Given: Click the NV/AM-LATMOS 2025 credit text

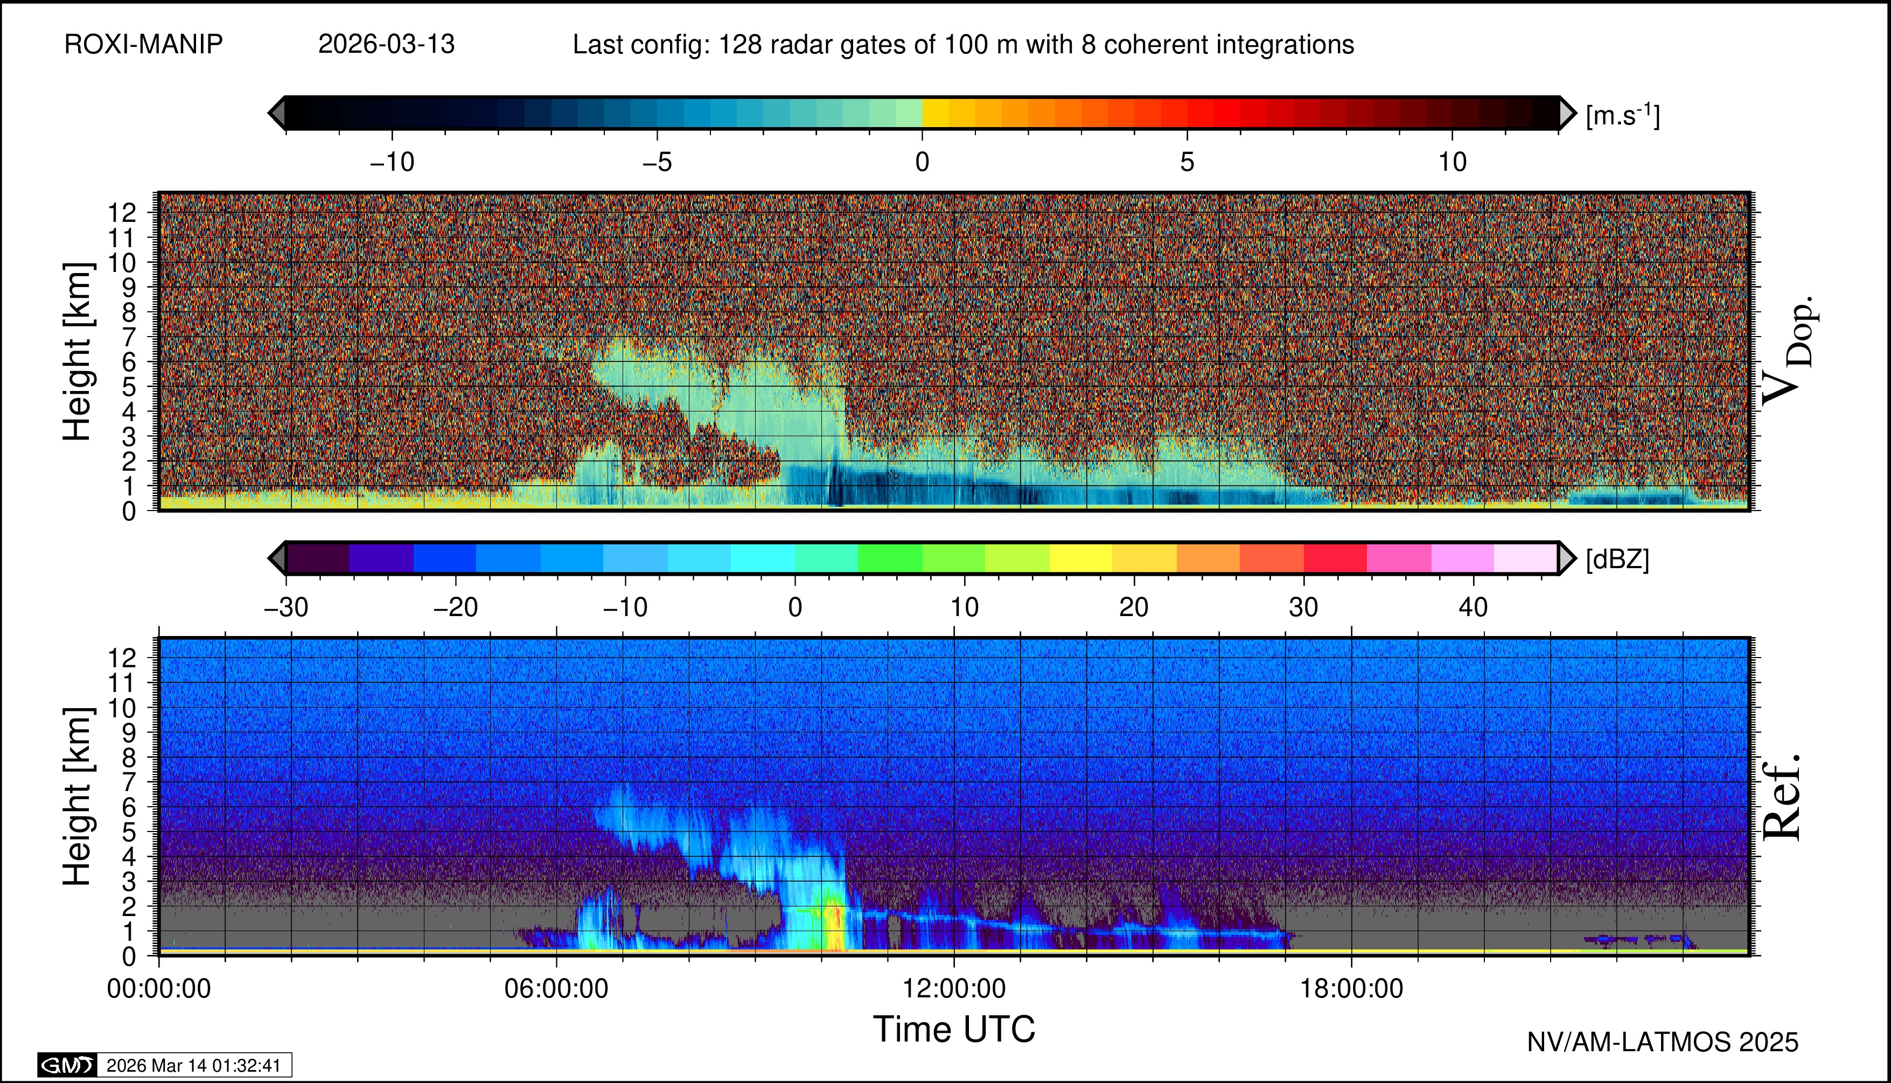Looking at the screenshot, I should 1662,1042.
